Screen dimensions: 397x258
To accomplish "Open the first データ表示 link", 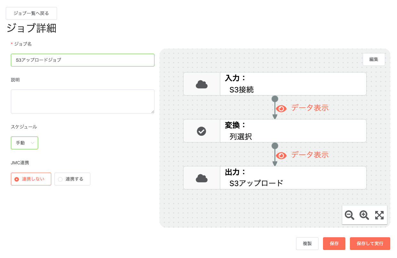I will click(310, 108).
